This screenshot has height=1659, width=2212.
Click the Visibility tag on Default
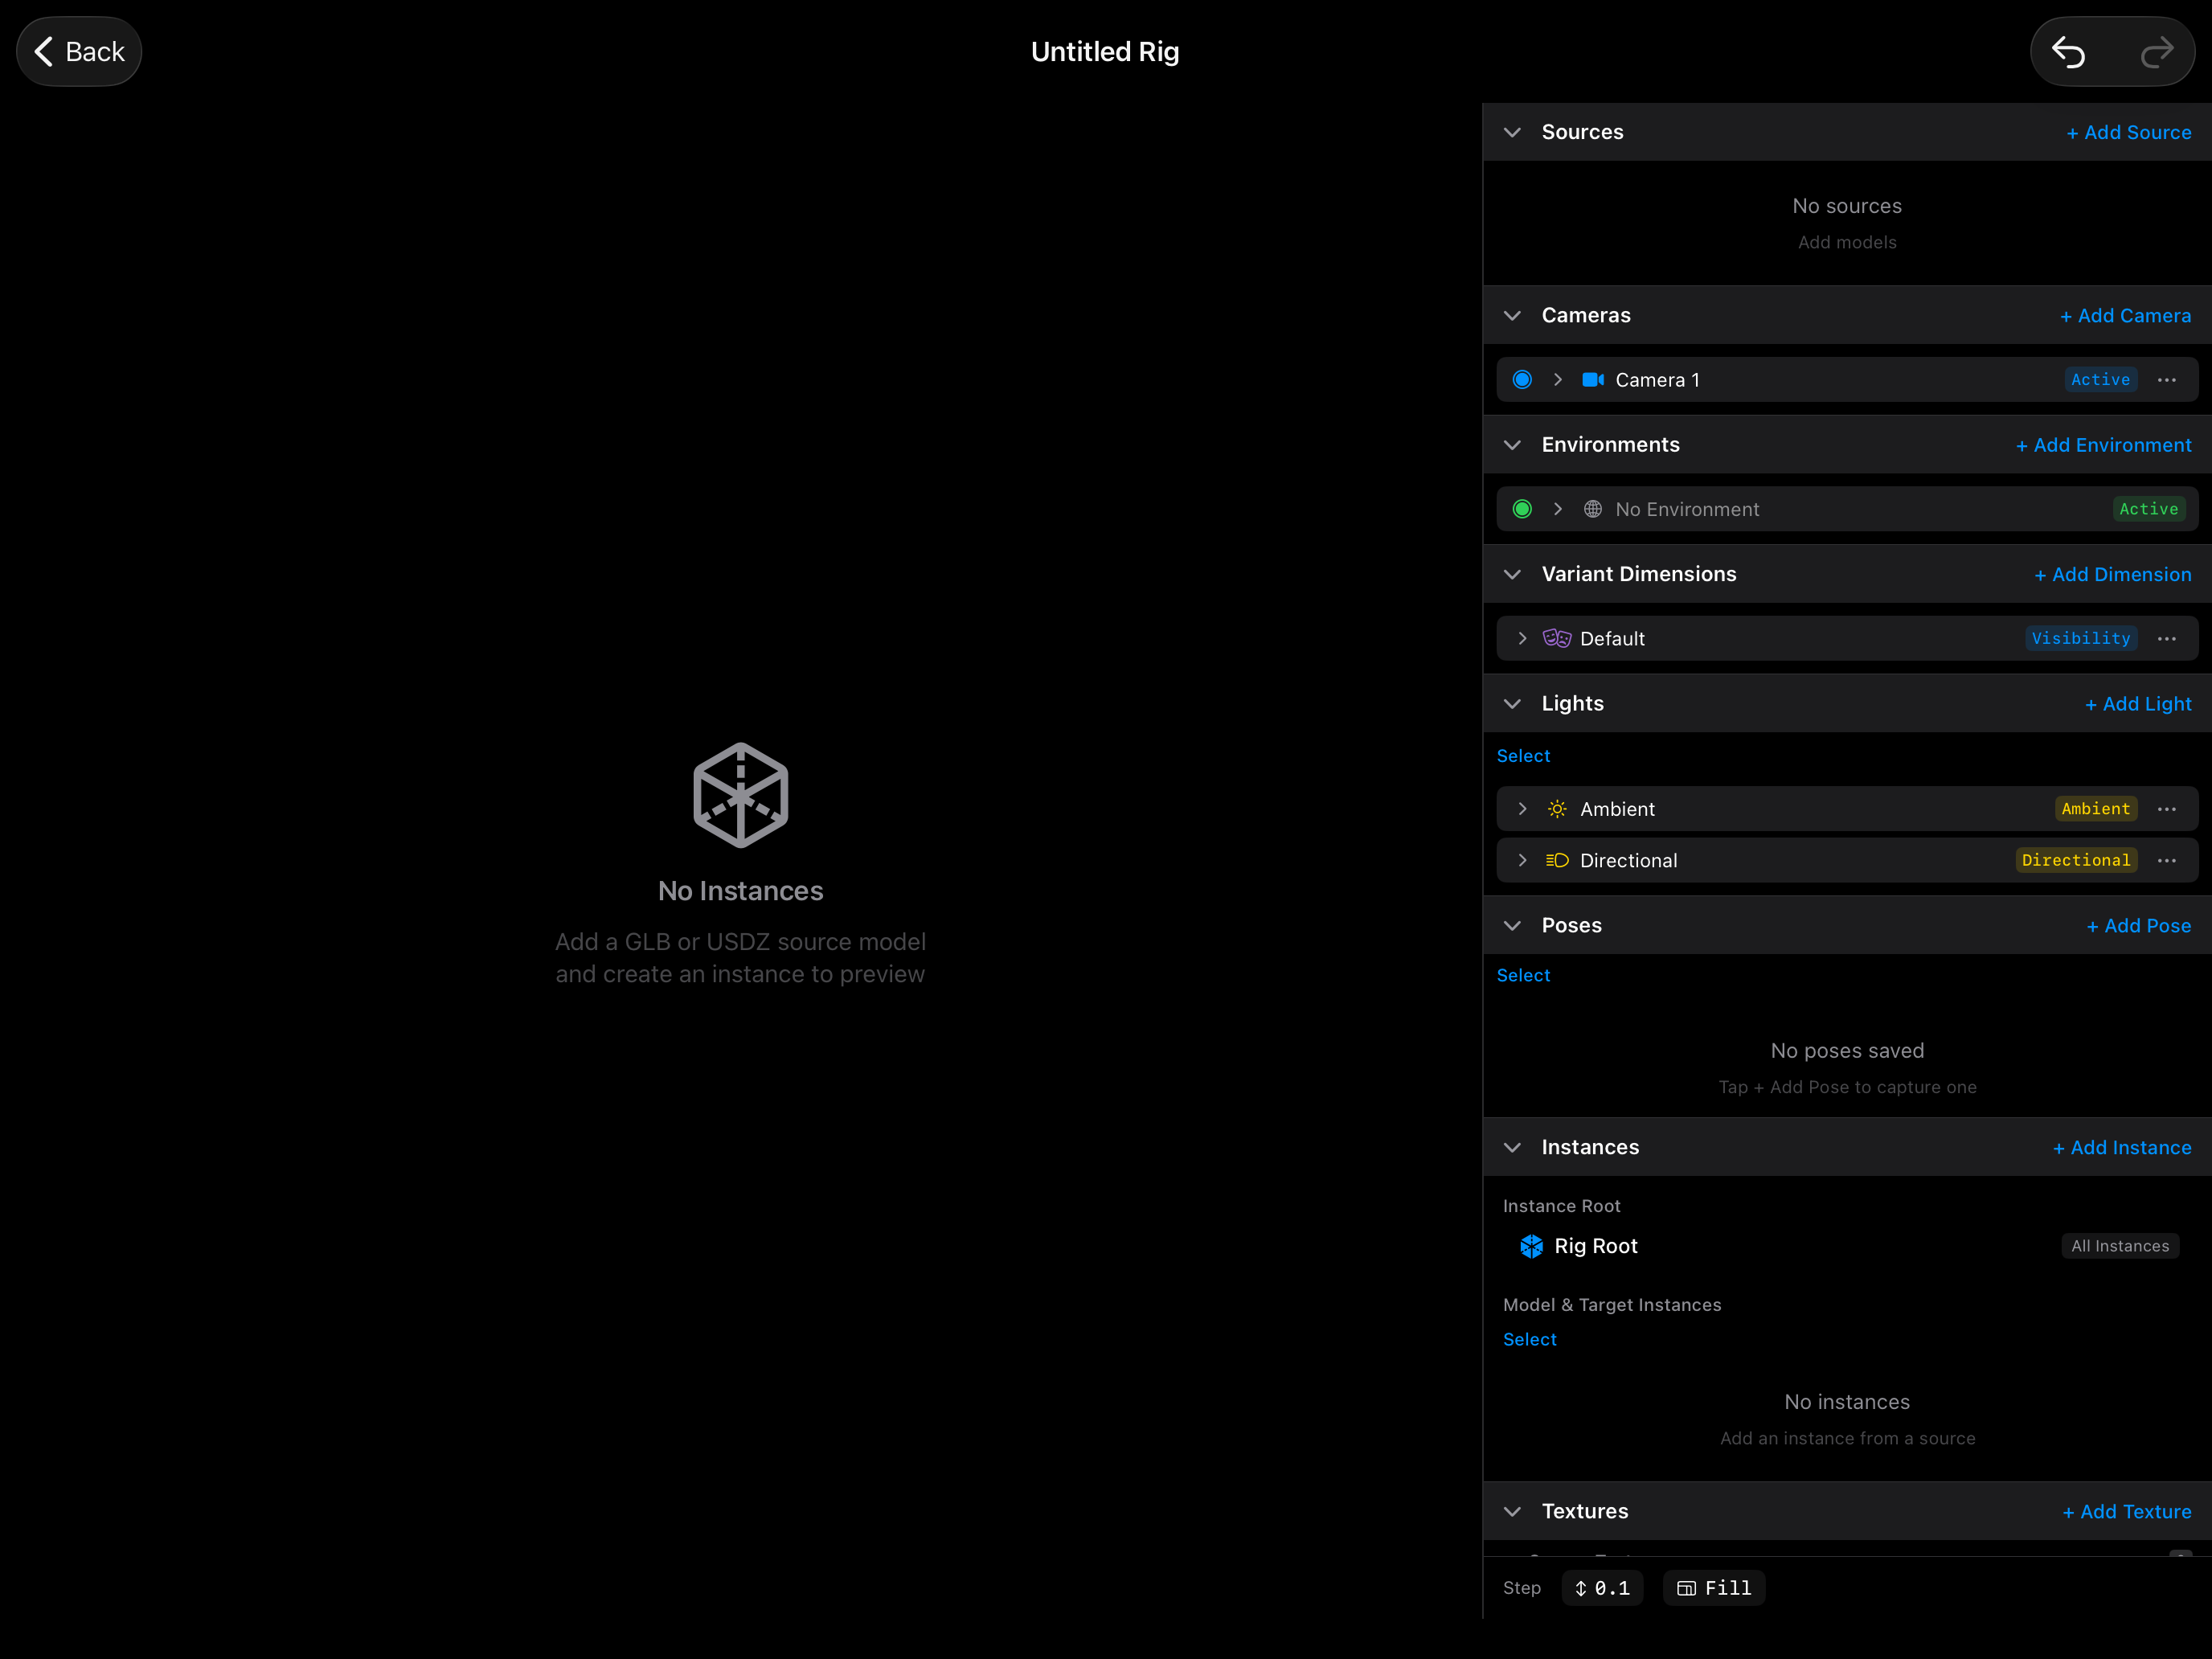click(2081, 638)
